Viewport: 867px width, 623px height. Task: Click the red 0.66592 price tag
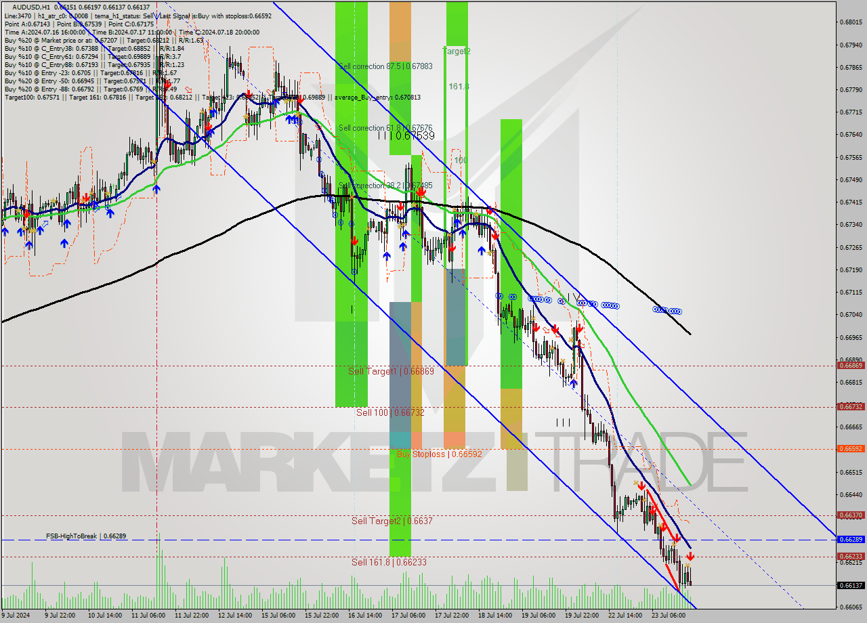pyautogui.click(x=851, y=448)
